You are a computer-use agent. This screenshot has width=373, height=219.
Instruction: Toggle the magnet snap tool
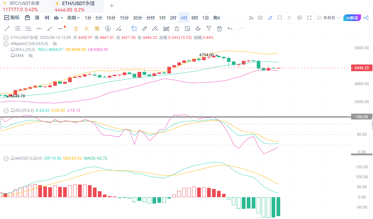pyautogui.click(x=198, y=28)
